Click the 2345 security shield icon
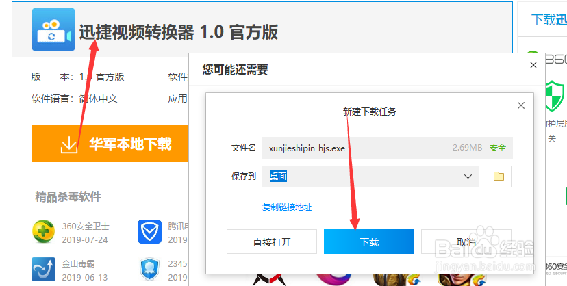 point(149,269)
